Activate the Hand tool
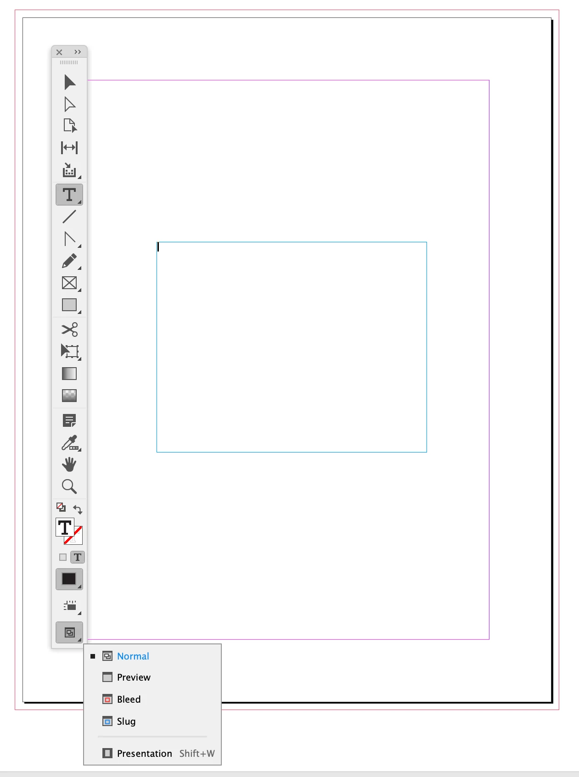Screen dimensions: 579x777 pyautogui.click(x=69, y=464)
